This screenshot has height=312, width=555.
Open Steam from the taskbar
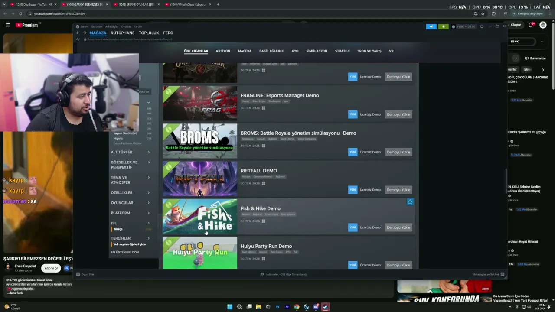click(x=325, y=307)
